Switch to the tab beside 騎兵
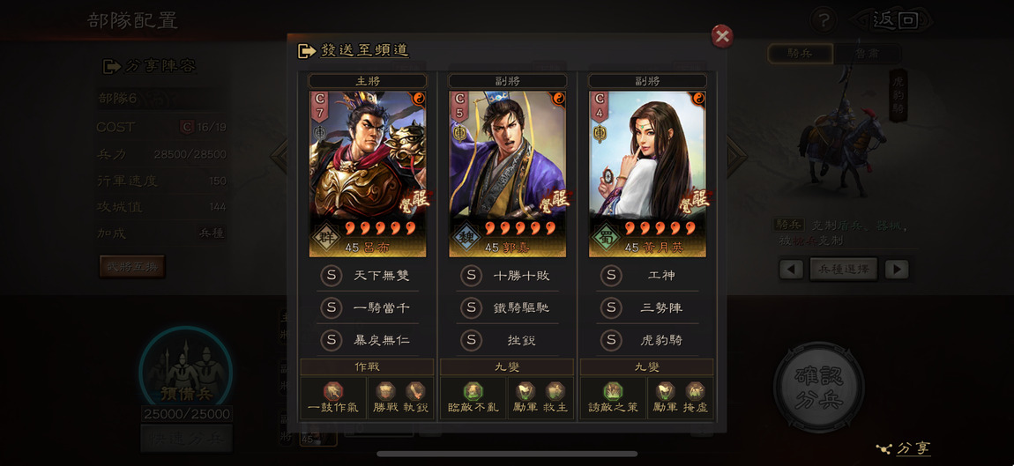The width and height of the screenshot is (1014, 466). tap(867, 54)
